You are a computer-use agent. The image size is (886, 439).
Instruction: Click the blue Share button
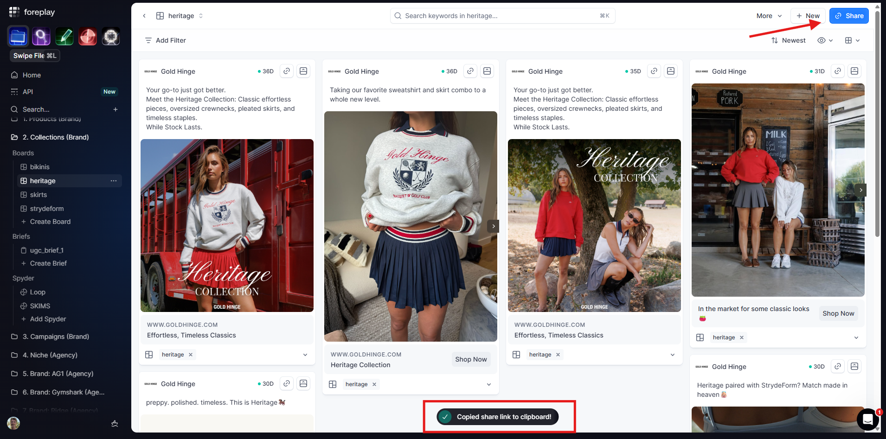[849, 16]
